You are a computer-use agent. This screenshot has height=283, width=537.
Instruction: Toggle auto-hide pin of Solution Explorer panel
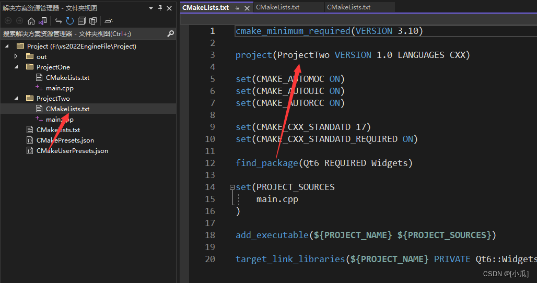pos(160,8)
